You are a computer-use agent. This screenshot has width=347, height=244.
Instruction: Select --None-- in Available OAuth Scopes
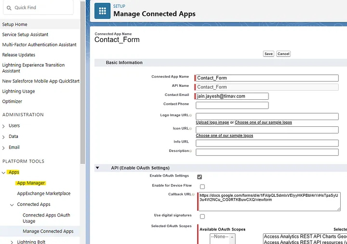[220, 237]
